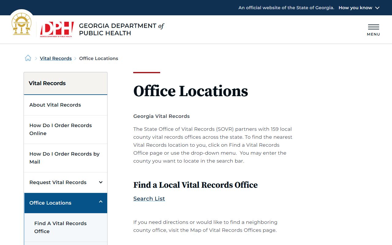Select About Vital Records in sidebar

coord(66,105)
